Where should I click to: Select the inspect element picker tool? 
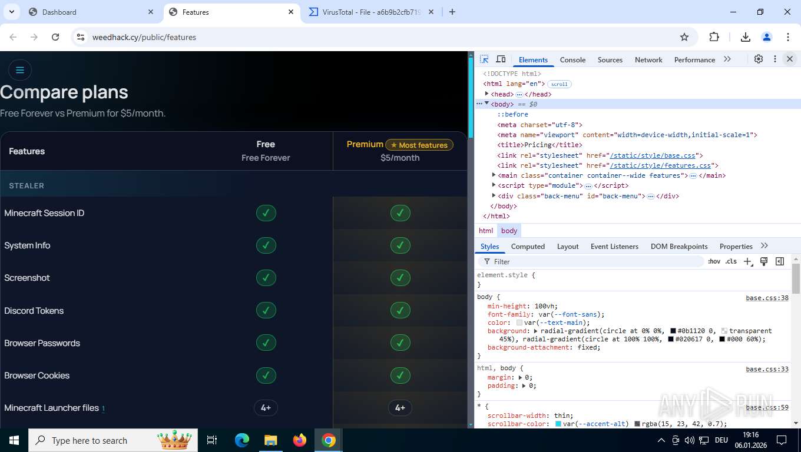coord(484,59)
